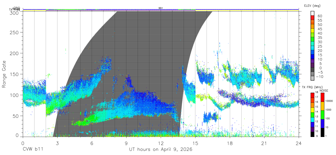Click the NOISE legend label '100'
Viewport: 336px width, 155px height.
point(328,119)
